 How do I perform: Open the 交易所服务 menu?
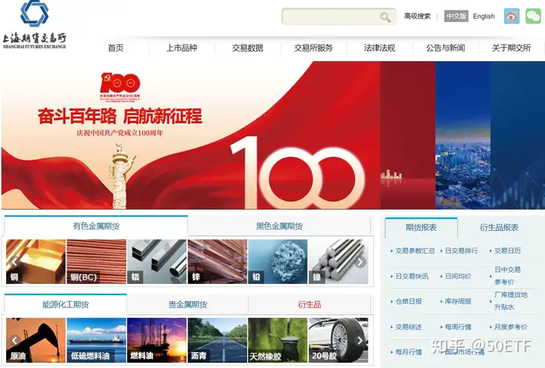coord(313,48)
